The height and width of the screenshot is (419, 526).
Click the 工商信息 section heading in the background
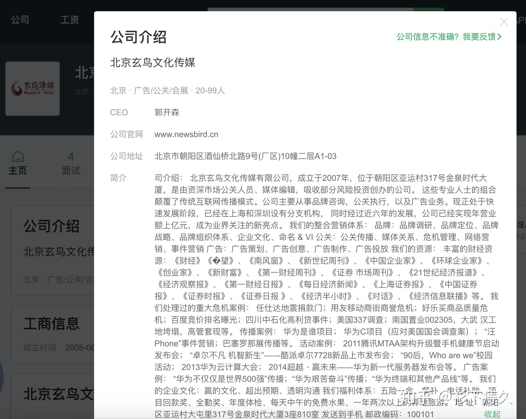51,324
